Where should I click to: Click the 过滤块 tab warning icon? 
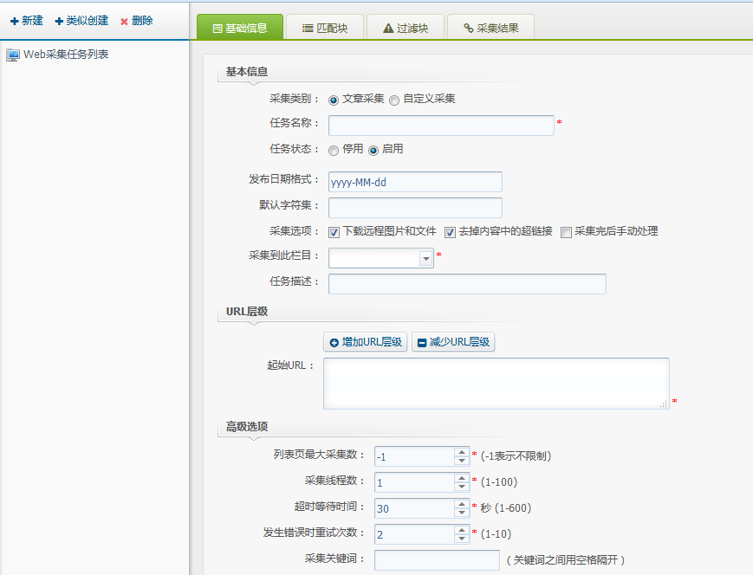(388, 29)
